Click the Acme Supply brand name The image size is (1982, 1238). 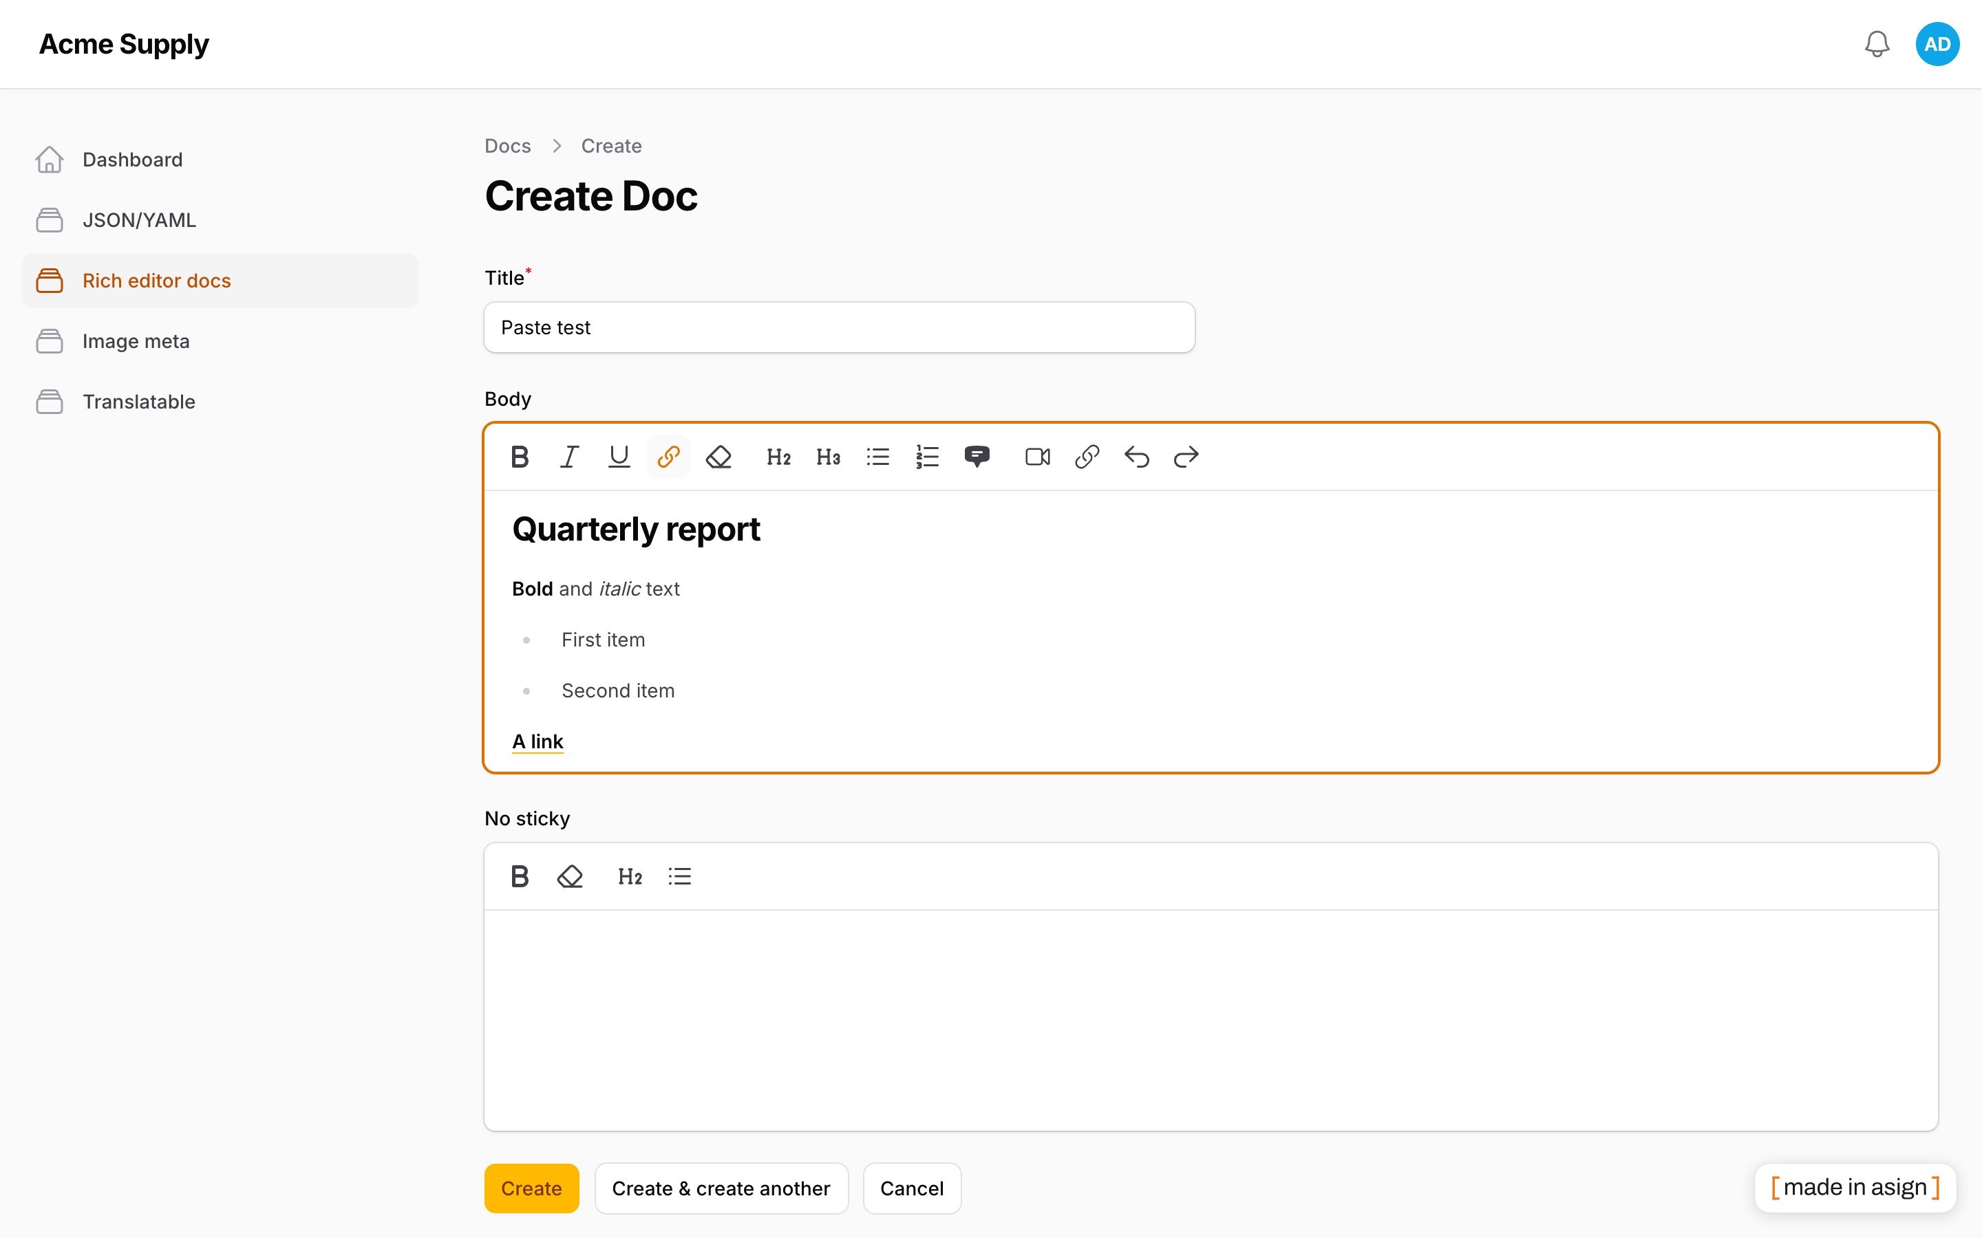pyautogui.click(x=124, y=44)
